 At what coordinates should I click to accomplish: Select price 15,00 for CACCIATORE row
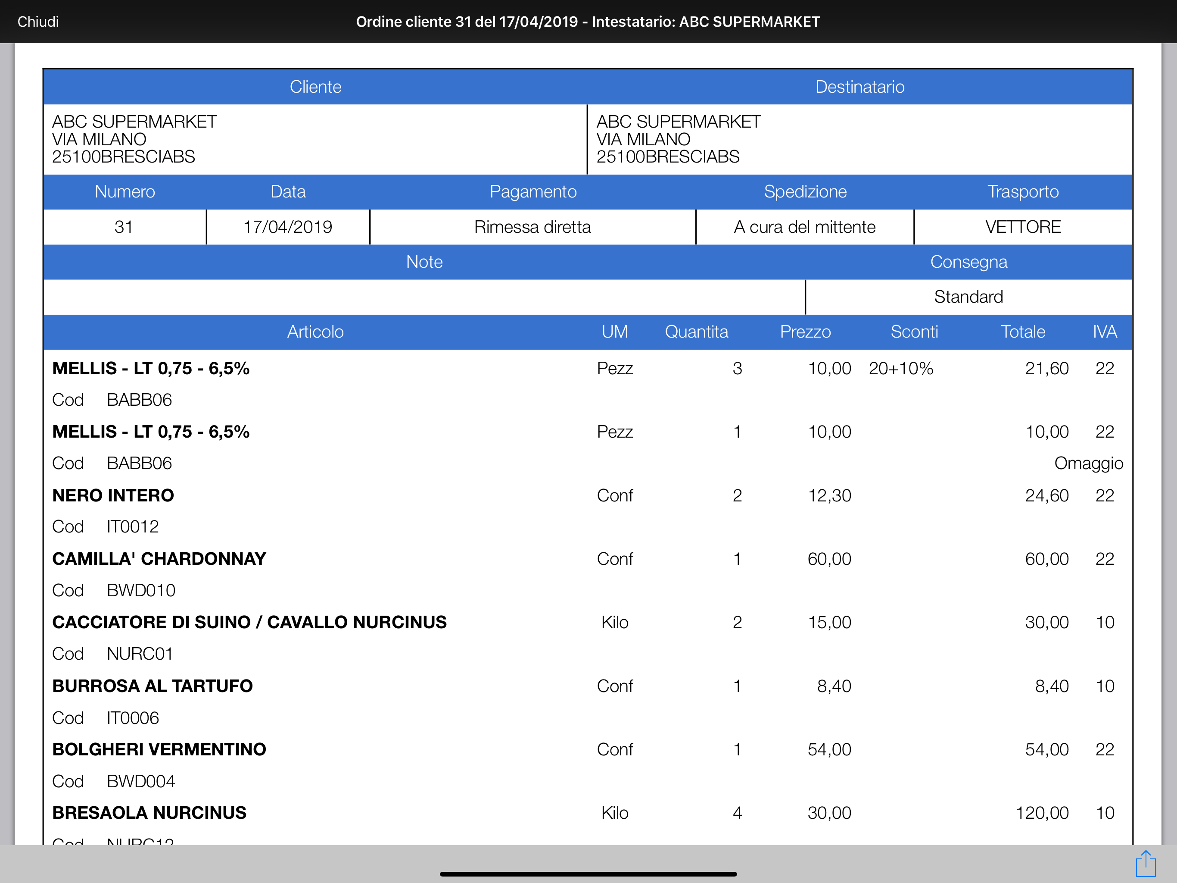(829, 623)
